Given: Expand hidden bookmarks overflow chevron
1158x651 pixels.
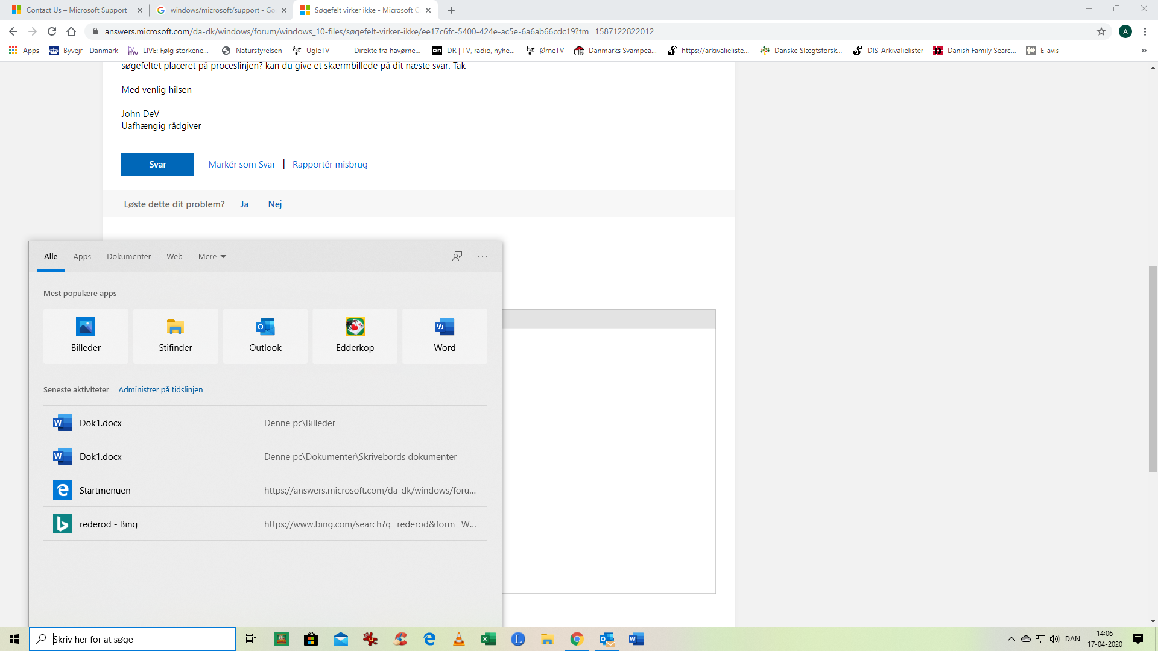Looking at the screenshot, I should (1144, 51).
